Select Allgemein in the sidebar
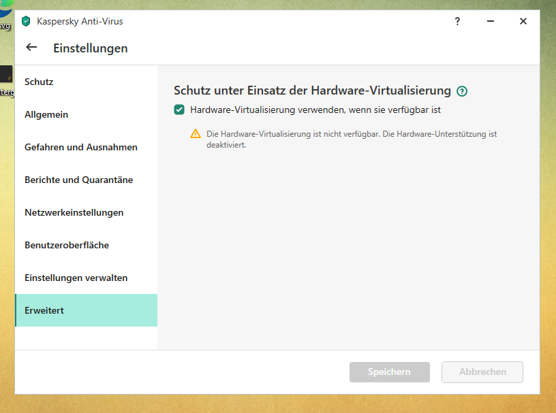Viewport: 556px width, 413px height. pyautogui.click(x=86, y=114)
